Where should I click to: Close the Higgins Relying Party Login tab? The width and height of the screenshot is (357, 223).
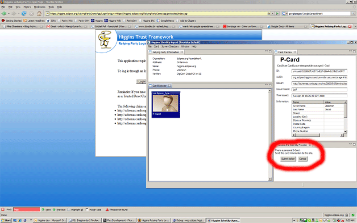pos(350,27)
